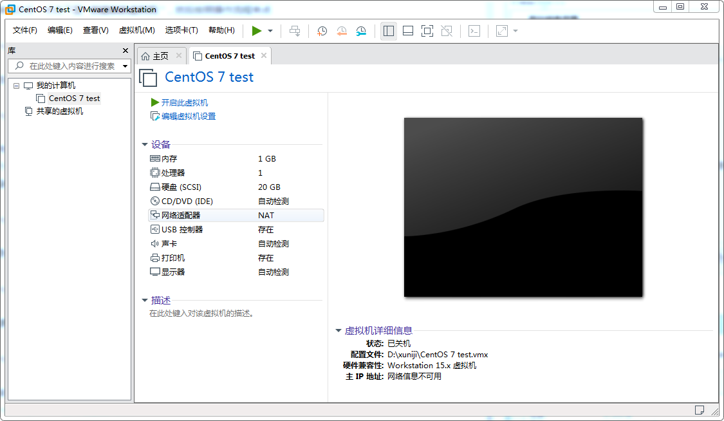This screenshot has height=421, width=724.
Task: Click the black VM screen thumbnail
Action: pos(523,207)
